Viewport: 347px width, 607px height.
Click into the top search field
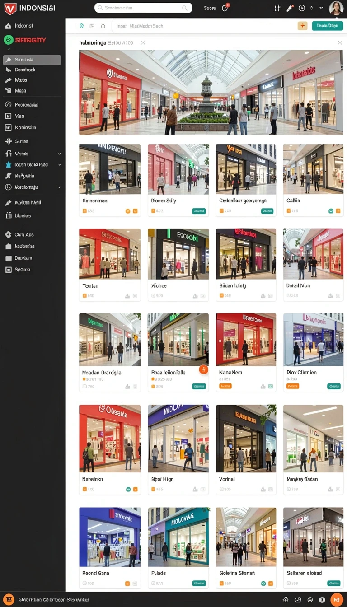(x=143, y=8)
